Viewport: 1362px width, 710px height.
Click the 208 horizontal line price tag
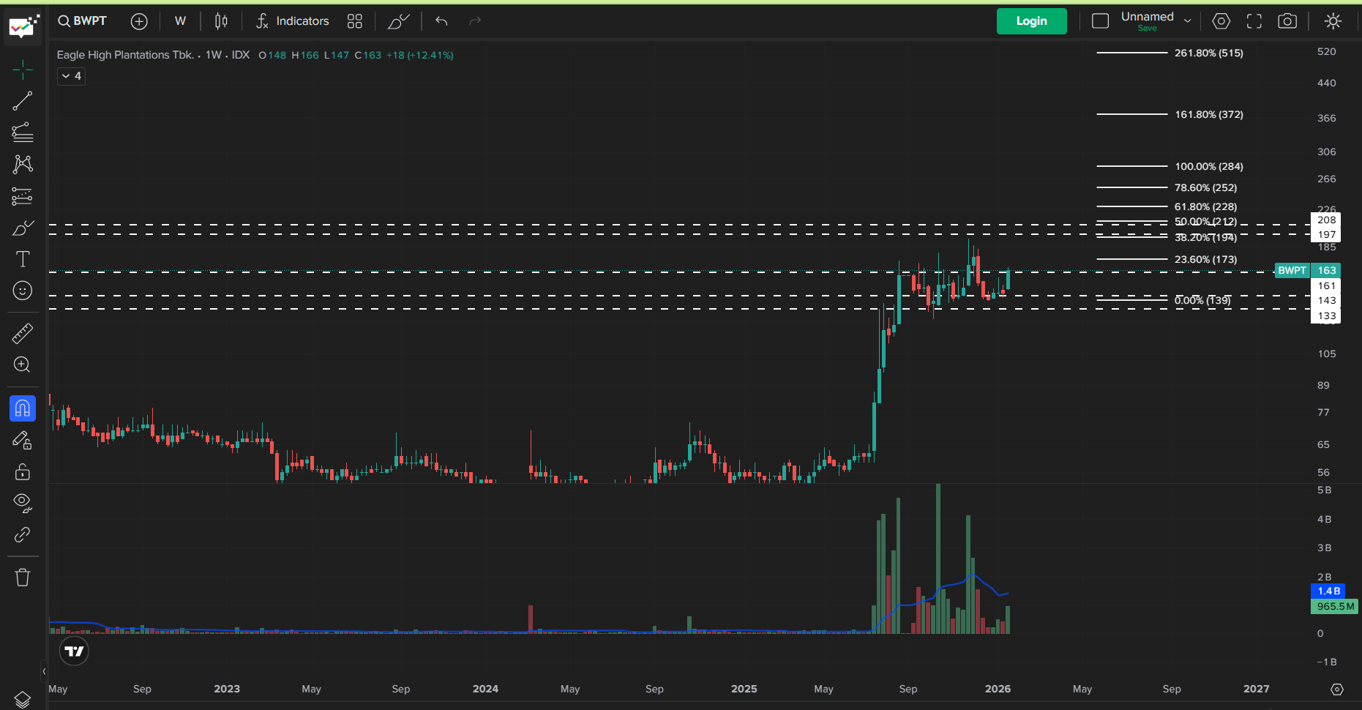pos(1326,220)
